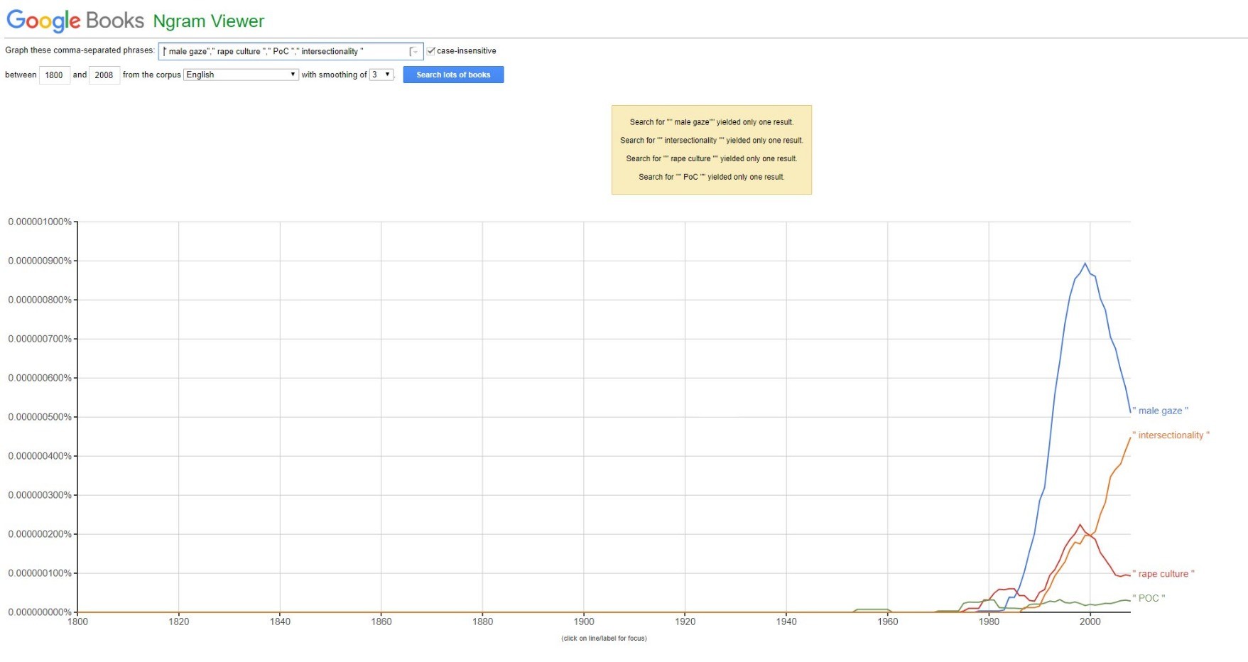Focus the green "POC" line label
This screenshot has width=1248, height=662.
(1149, 598)
